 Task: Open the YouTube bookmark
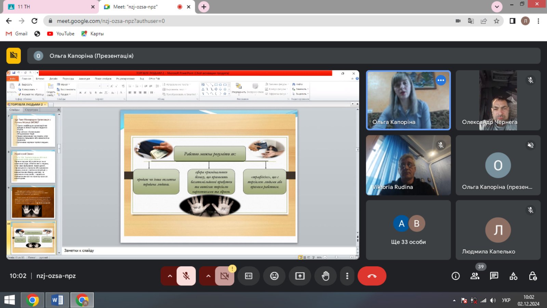[61, 34]
